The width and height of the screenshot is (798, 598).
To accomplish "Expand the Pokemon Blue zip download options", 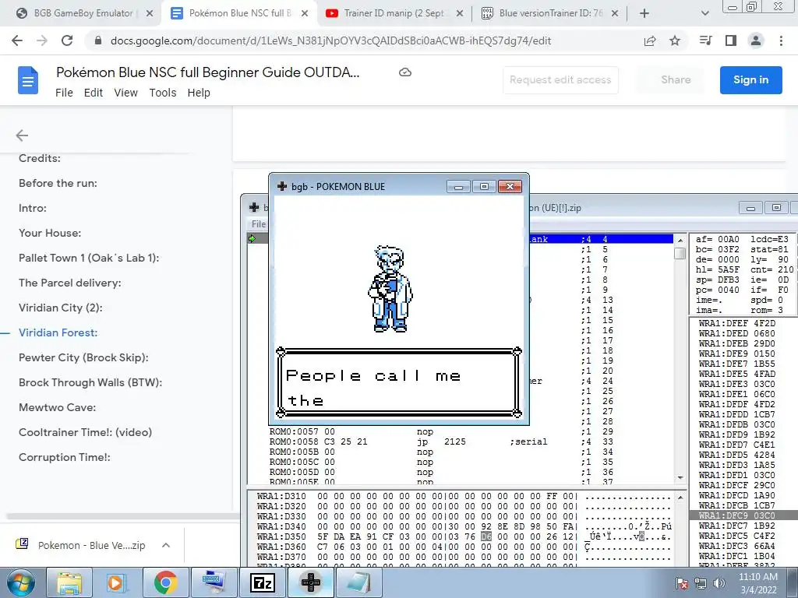I will click(x=166, y=545).
